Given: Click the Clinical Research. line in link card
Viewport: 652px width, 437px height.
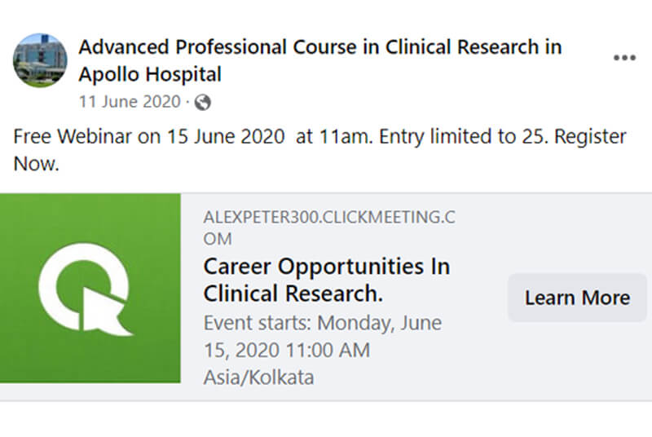Looking at the screenshot, I should (x=293, y=294).
